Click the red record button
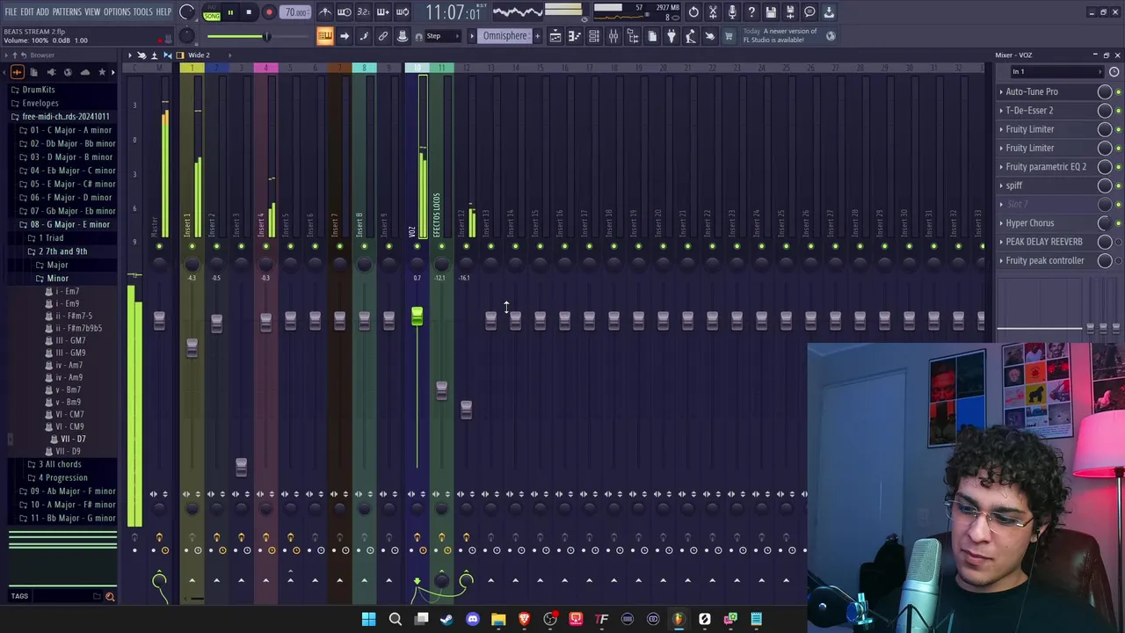 (269, 12)
